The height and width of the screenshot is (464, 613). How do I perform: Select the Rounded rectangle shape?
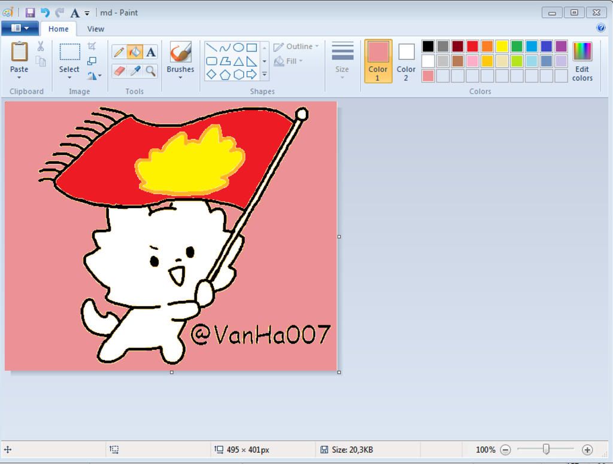tap(211, 62)
